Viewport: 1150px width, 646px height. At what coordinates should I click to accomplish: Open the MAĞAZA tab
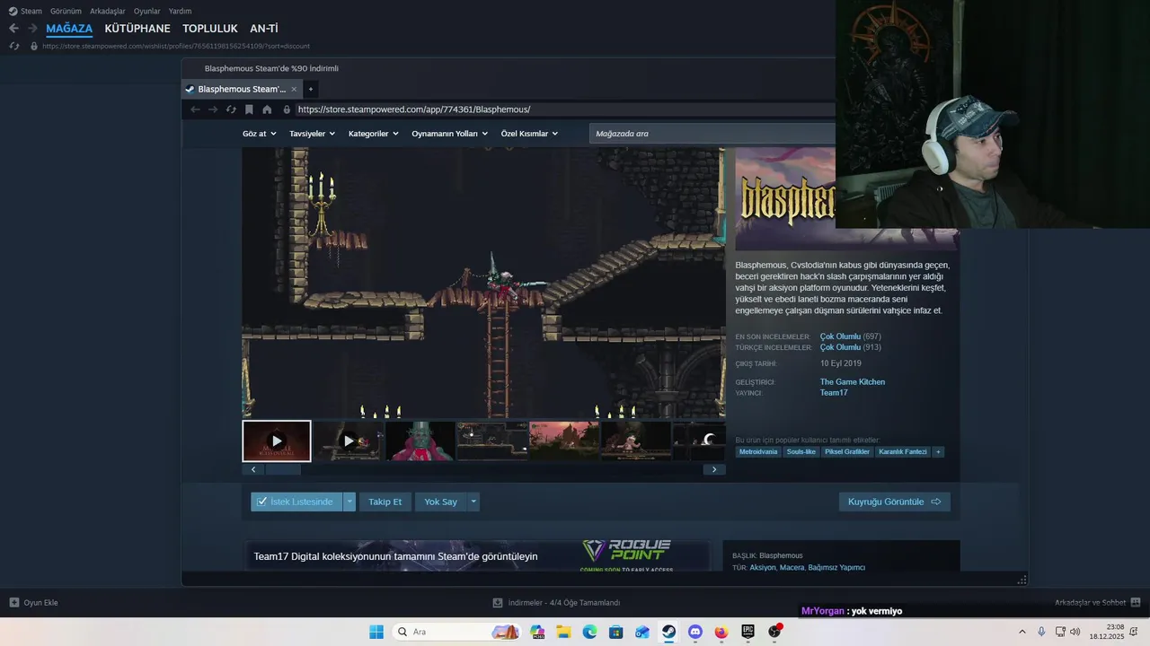point(69,29)
